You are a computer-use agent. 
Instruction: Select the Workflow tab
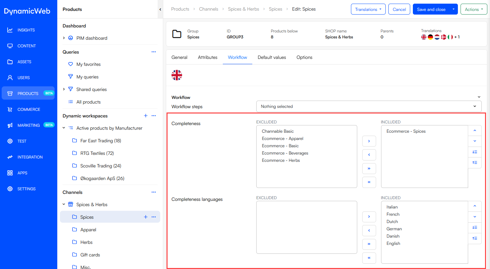point(237,57)
